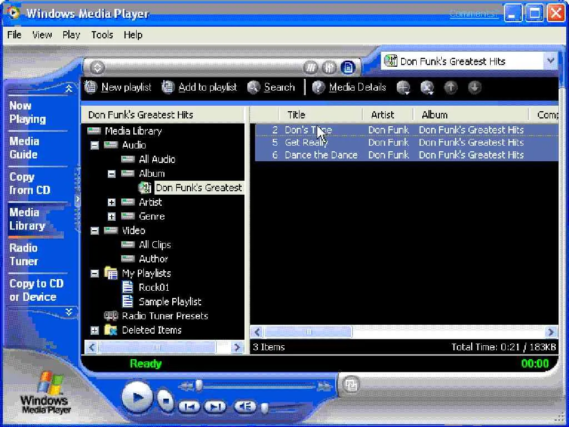Switch to skin mode button
569x427 pixels.
click(351, 385)
